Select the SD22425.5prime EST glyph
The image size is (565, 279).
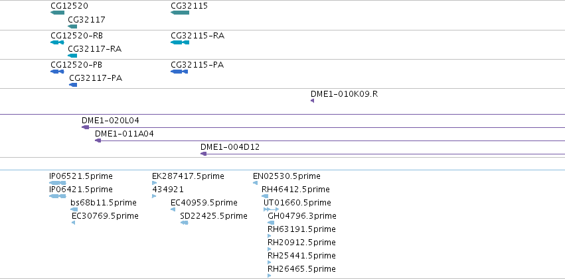[184, 223]
